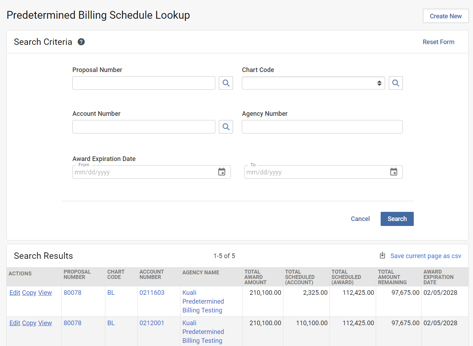Open agency Kuali link in 0211603 row
The height and width of the screenshot is (346, 473).
(203, 302)
